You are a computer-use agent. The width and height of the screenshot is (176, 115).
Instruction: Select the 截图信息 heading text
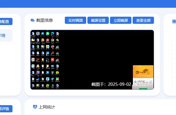45,20
